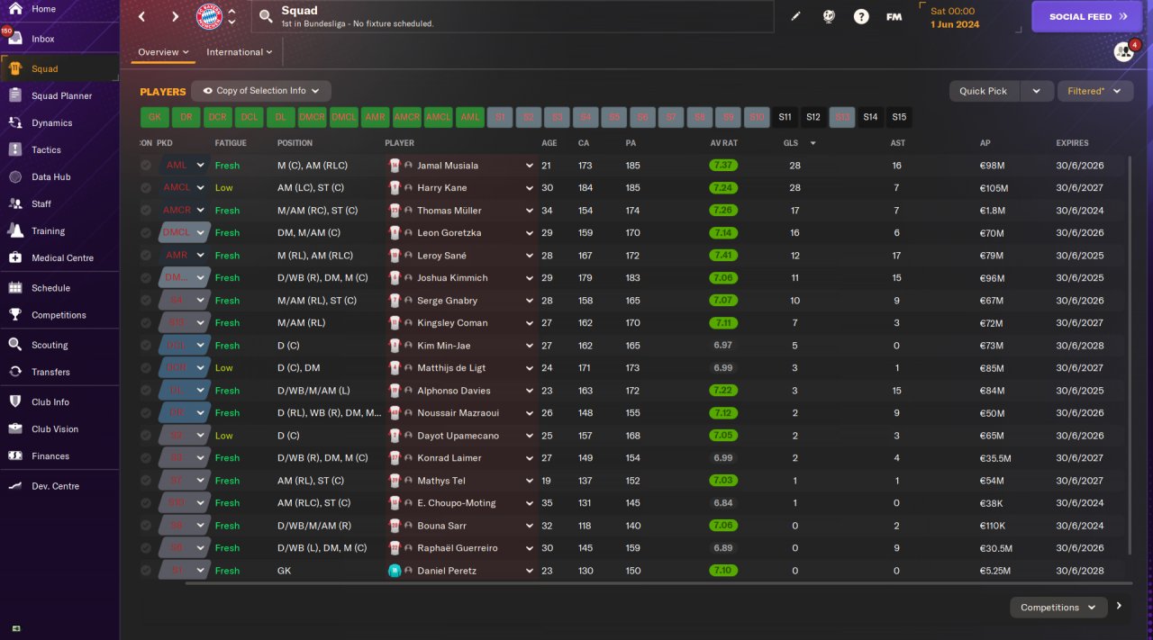
Task: Navigate forward with right arrow
Action: tap(175, 16)
